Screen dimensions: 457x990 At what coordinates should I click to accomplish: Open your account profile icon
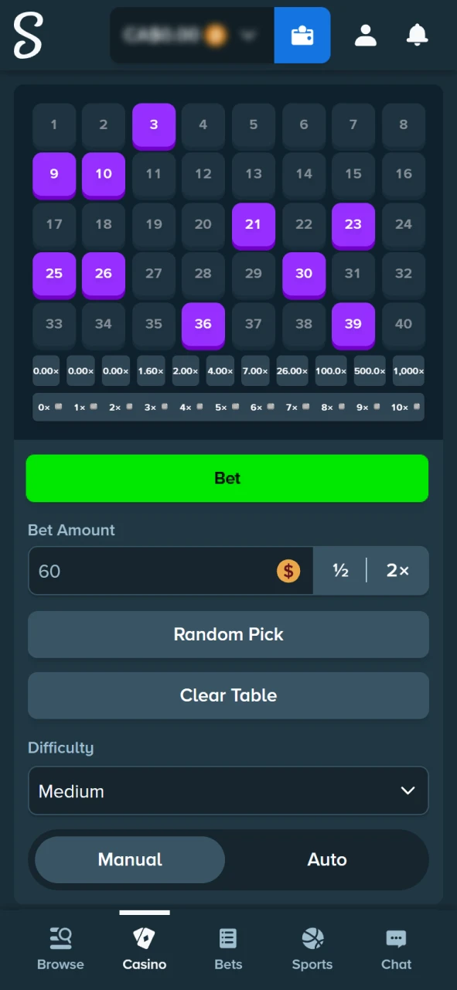(365, 35)
